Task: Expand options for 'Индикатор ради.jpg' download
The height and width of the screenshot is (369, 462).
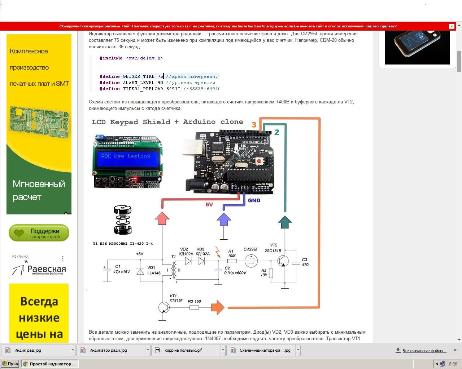Action: coord(148,350)
